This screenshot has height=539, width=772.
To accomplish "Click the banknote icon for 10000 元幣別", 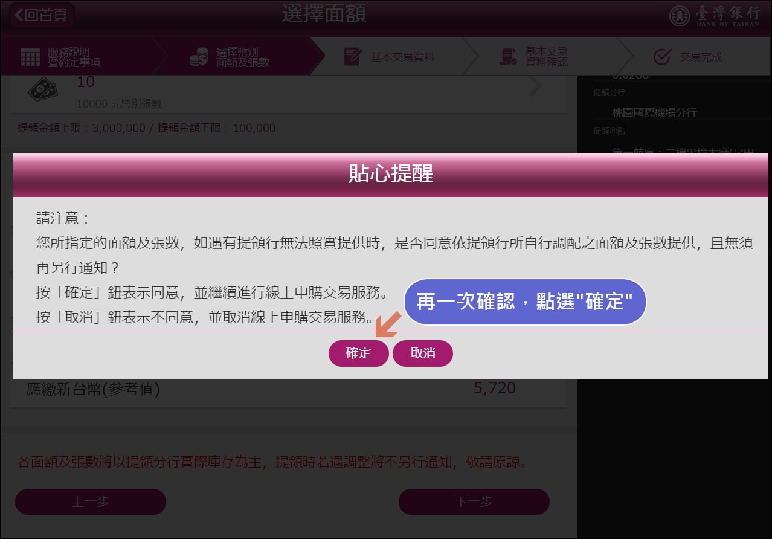I will pos(42,89).
